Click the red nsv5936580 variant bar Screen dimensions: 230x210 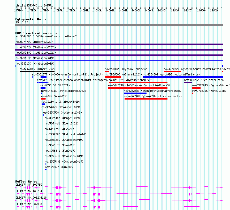113,77
